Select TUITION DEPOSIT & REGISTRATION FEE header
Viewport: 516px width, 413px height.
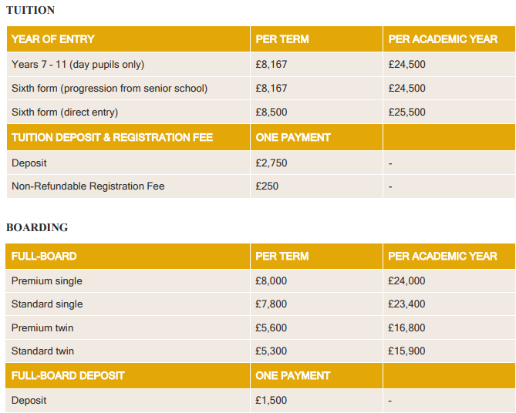tap(112, 137)
